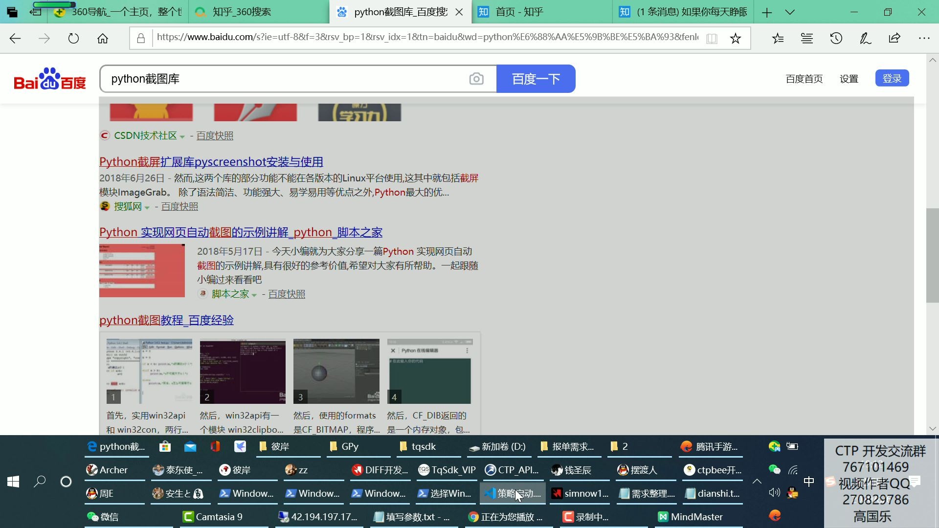Switch to MindMaster taskbar item

[699, 517]
